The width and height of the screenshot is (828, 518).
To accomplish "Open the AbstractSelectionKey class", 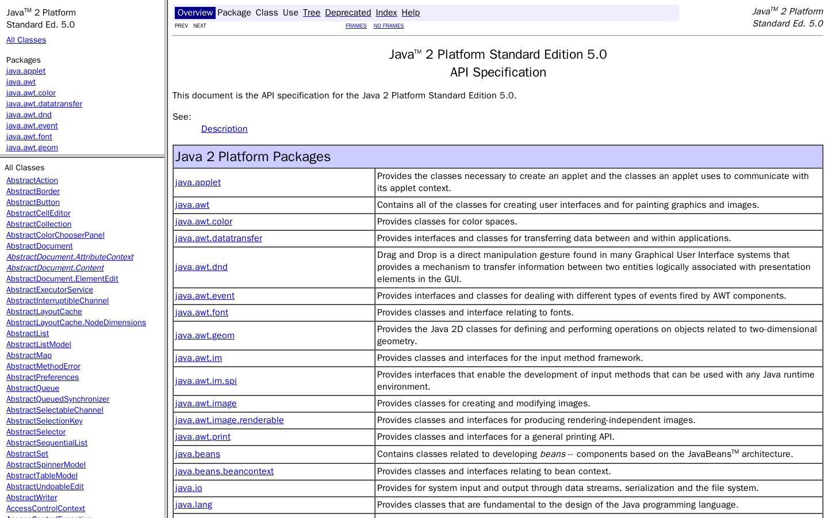I will tap(44, 421).
